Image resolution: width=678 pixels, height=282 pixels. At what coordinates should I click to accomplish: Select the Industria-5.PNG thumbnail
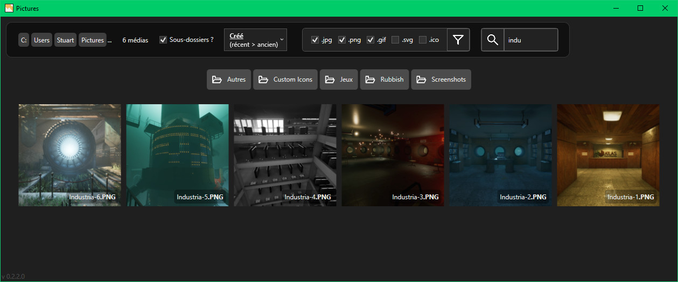pyautogui.click(x=177, y=155)
